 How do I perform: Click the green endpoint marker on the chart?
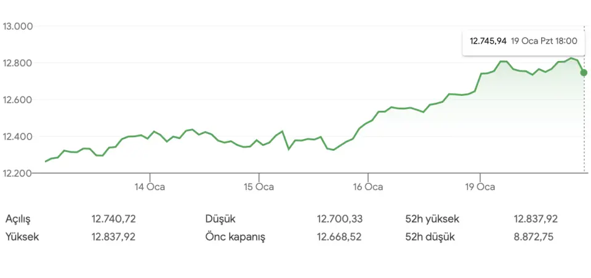point(584,73)
